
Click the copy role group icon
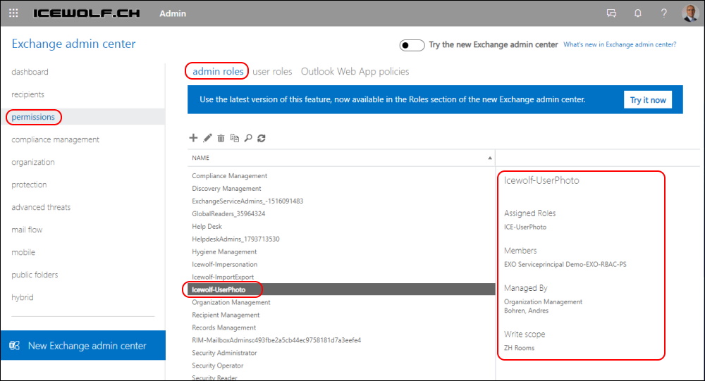point(235,138)
